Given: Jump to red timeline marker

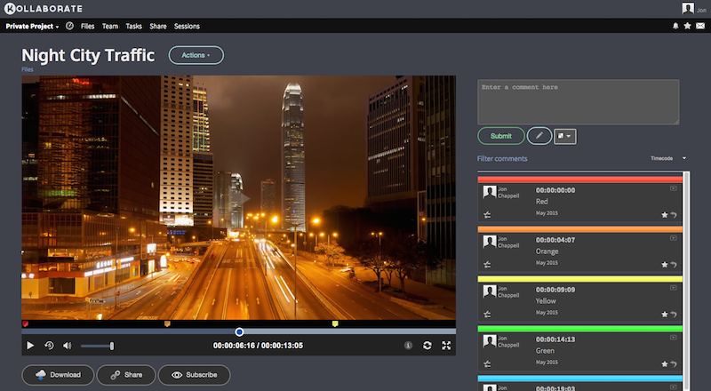Looking at the screenshot, I should 26,323.
